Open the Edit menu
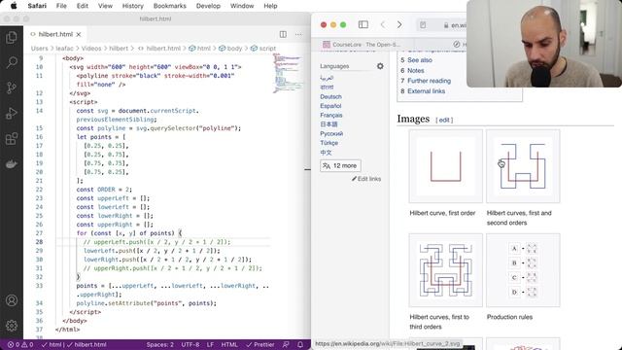Image resolution: width=622 pixels, height=350 pixels. pos(82,6)
